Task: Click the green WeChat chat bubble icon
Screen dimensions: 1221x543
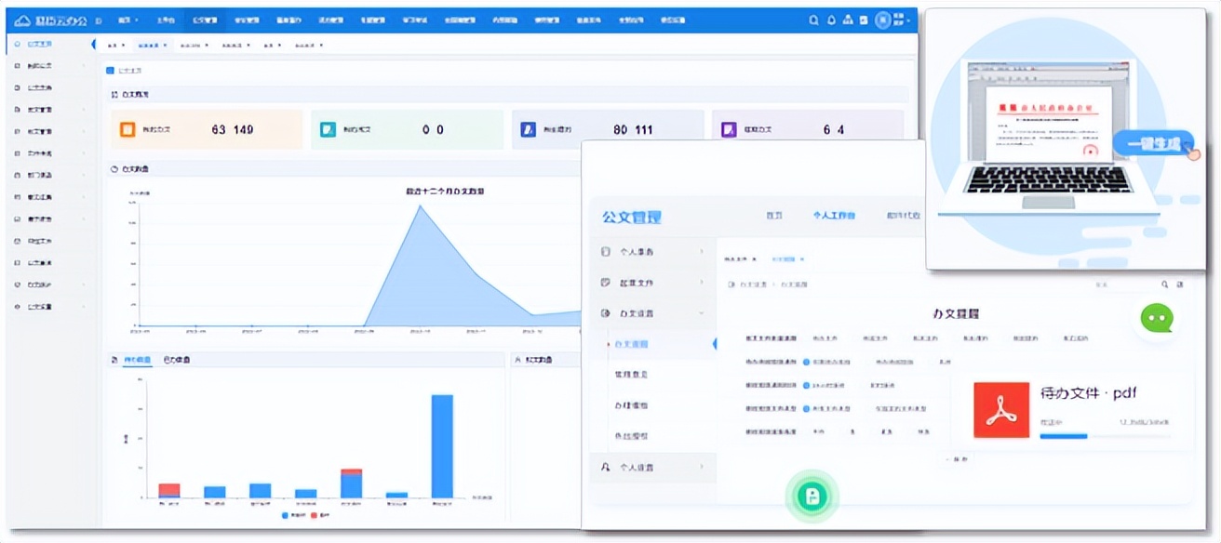Action: [1157, 318]
